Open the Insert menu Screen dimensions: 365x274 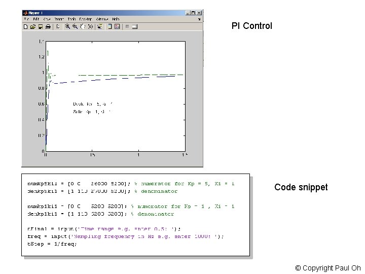tap(59, 19)
